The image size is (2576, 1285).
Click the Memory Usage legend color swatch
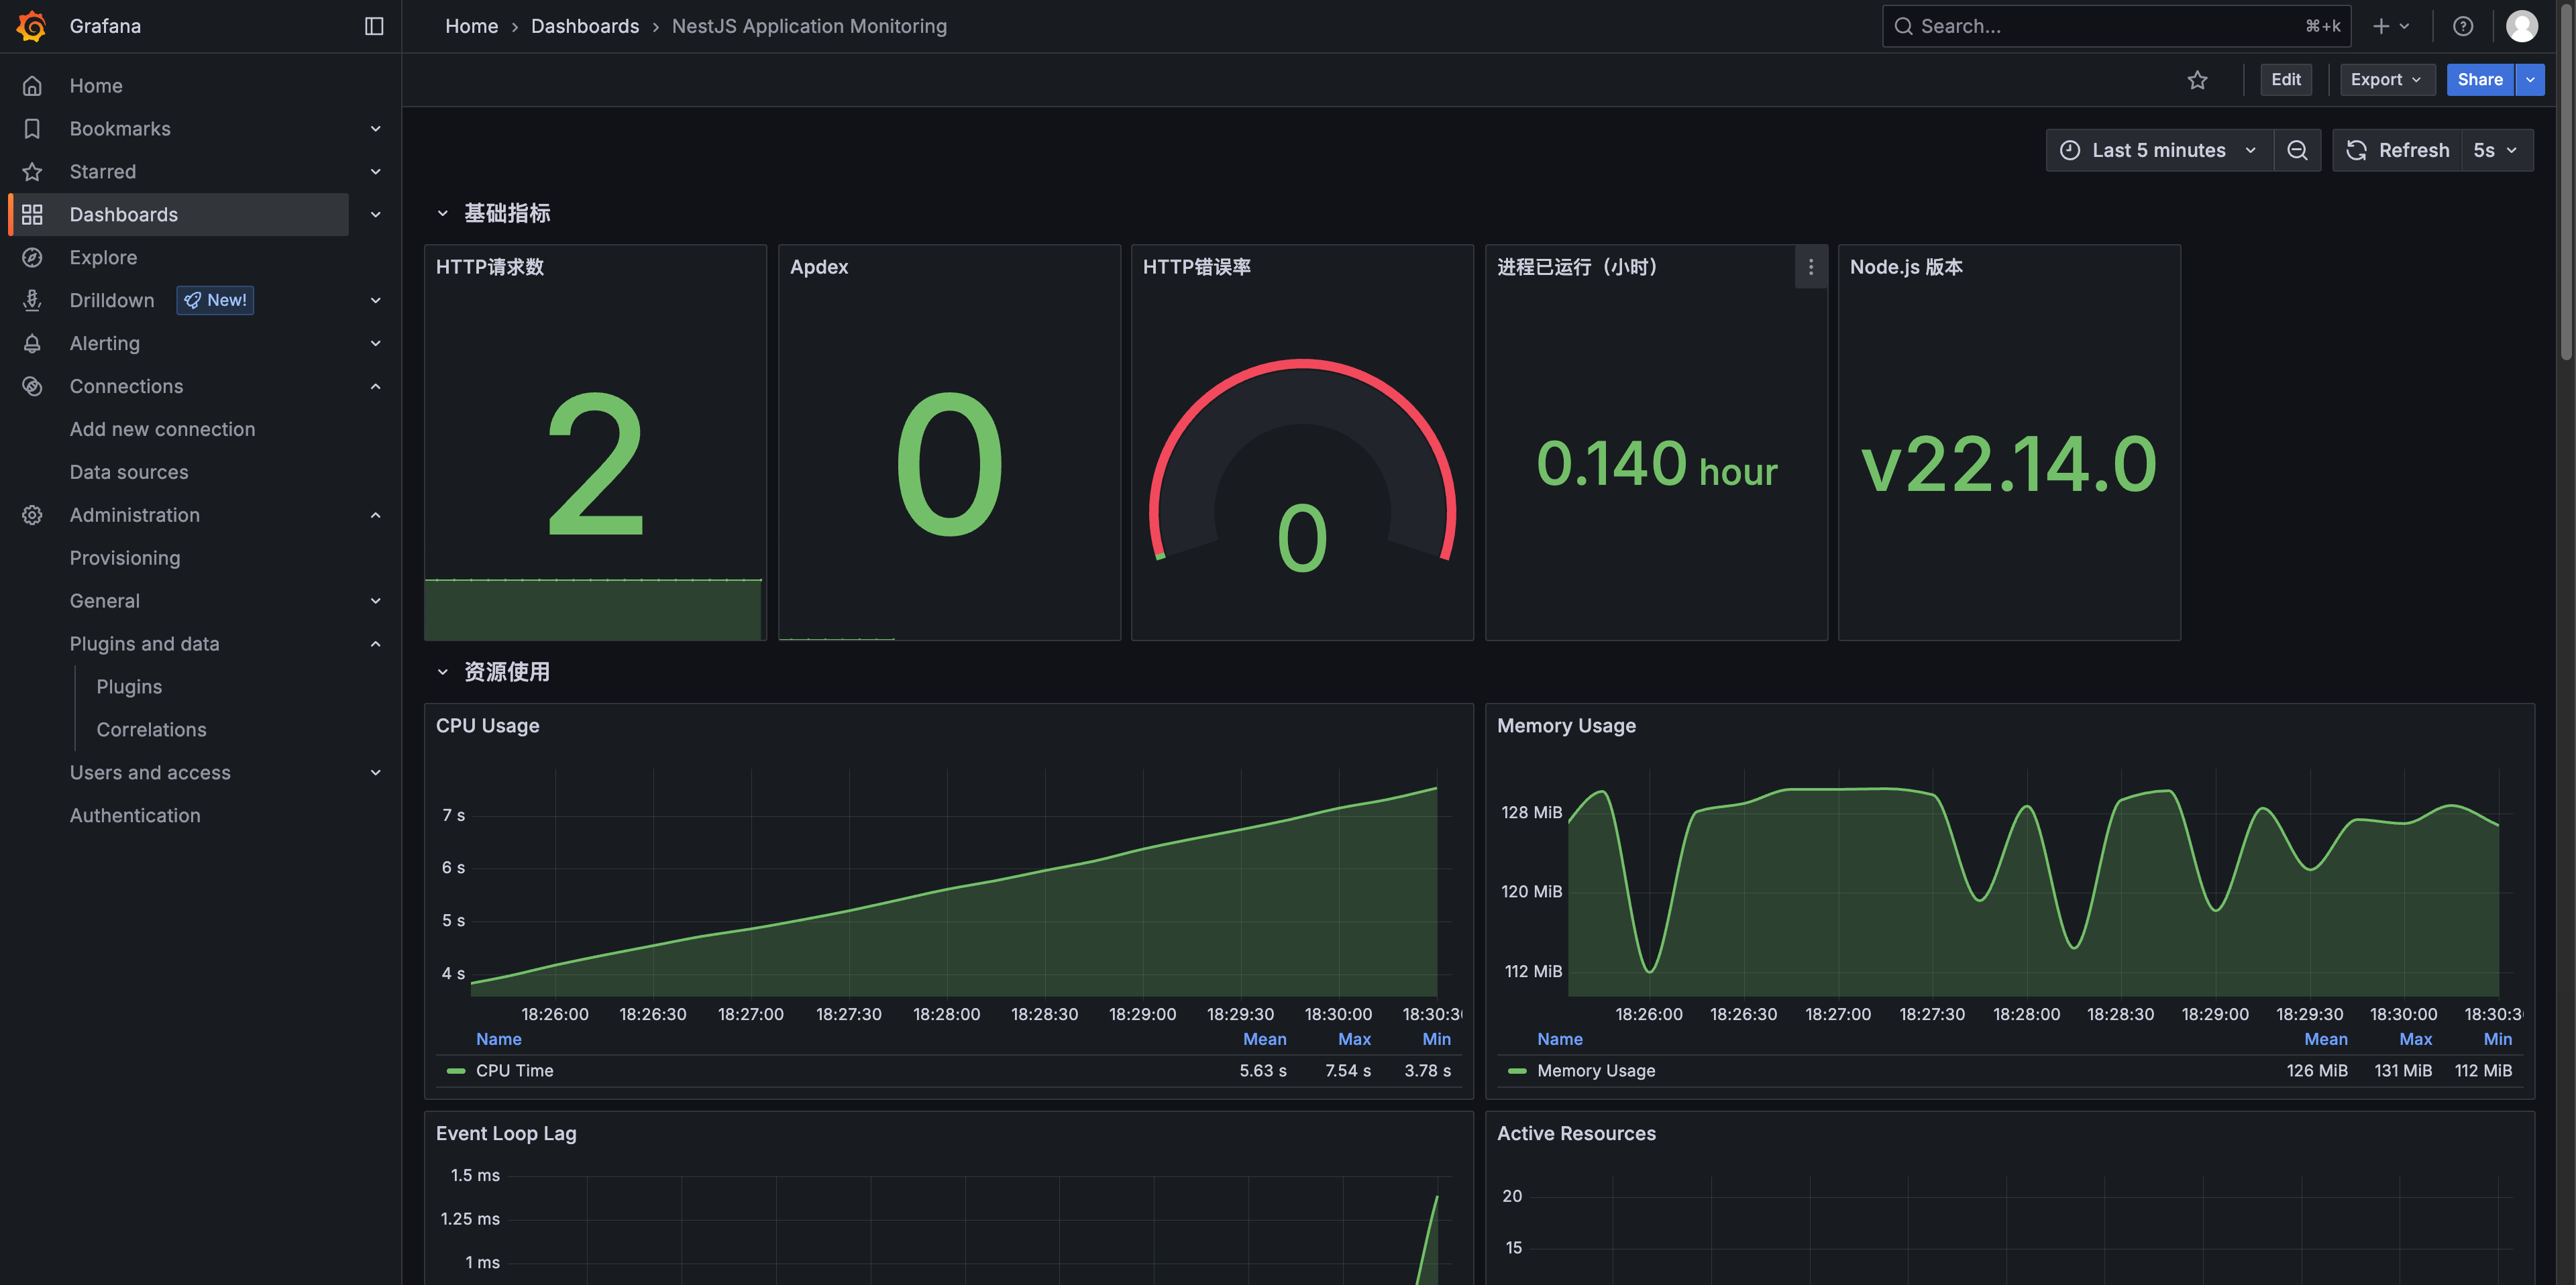[x=1516, y=1070]
